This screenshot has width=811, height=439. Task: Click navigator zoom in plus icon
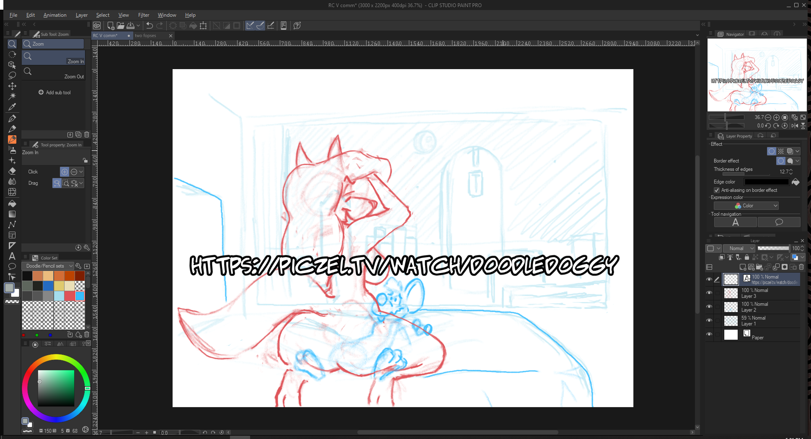click(x=776, y=117)
